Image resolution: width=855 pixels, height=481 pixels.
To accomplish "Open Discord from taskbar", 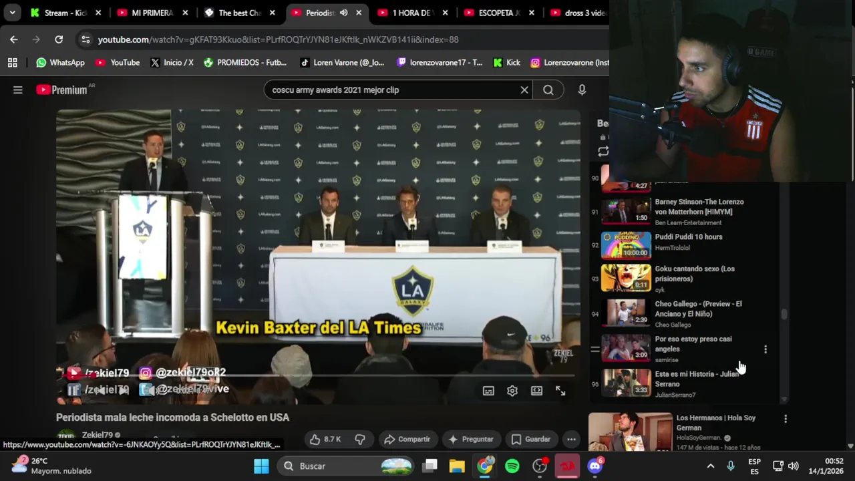I will (x=594, y=466).
